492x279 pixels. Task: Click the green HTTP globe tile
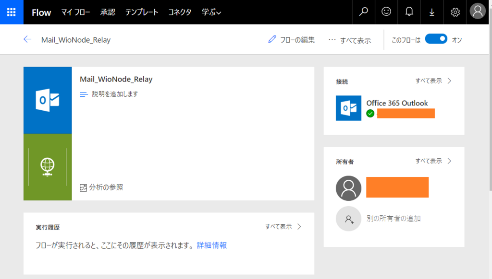coord(48,167)
